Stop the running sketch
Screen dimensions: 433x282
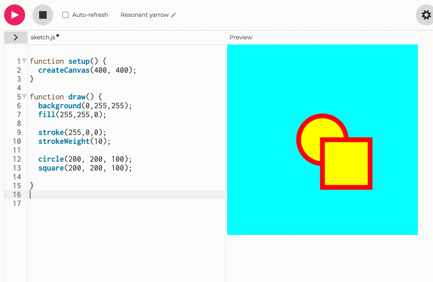point(43,15)
